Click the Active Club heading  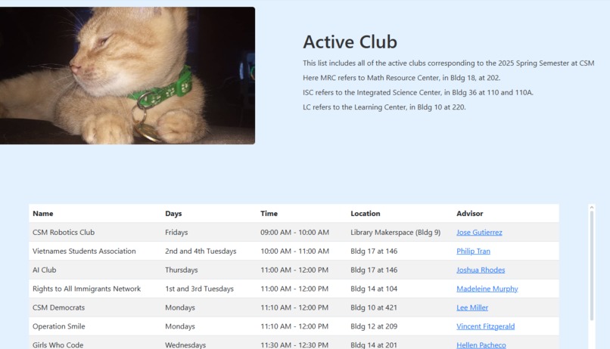coord(350,42)
